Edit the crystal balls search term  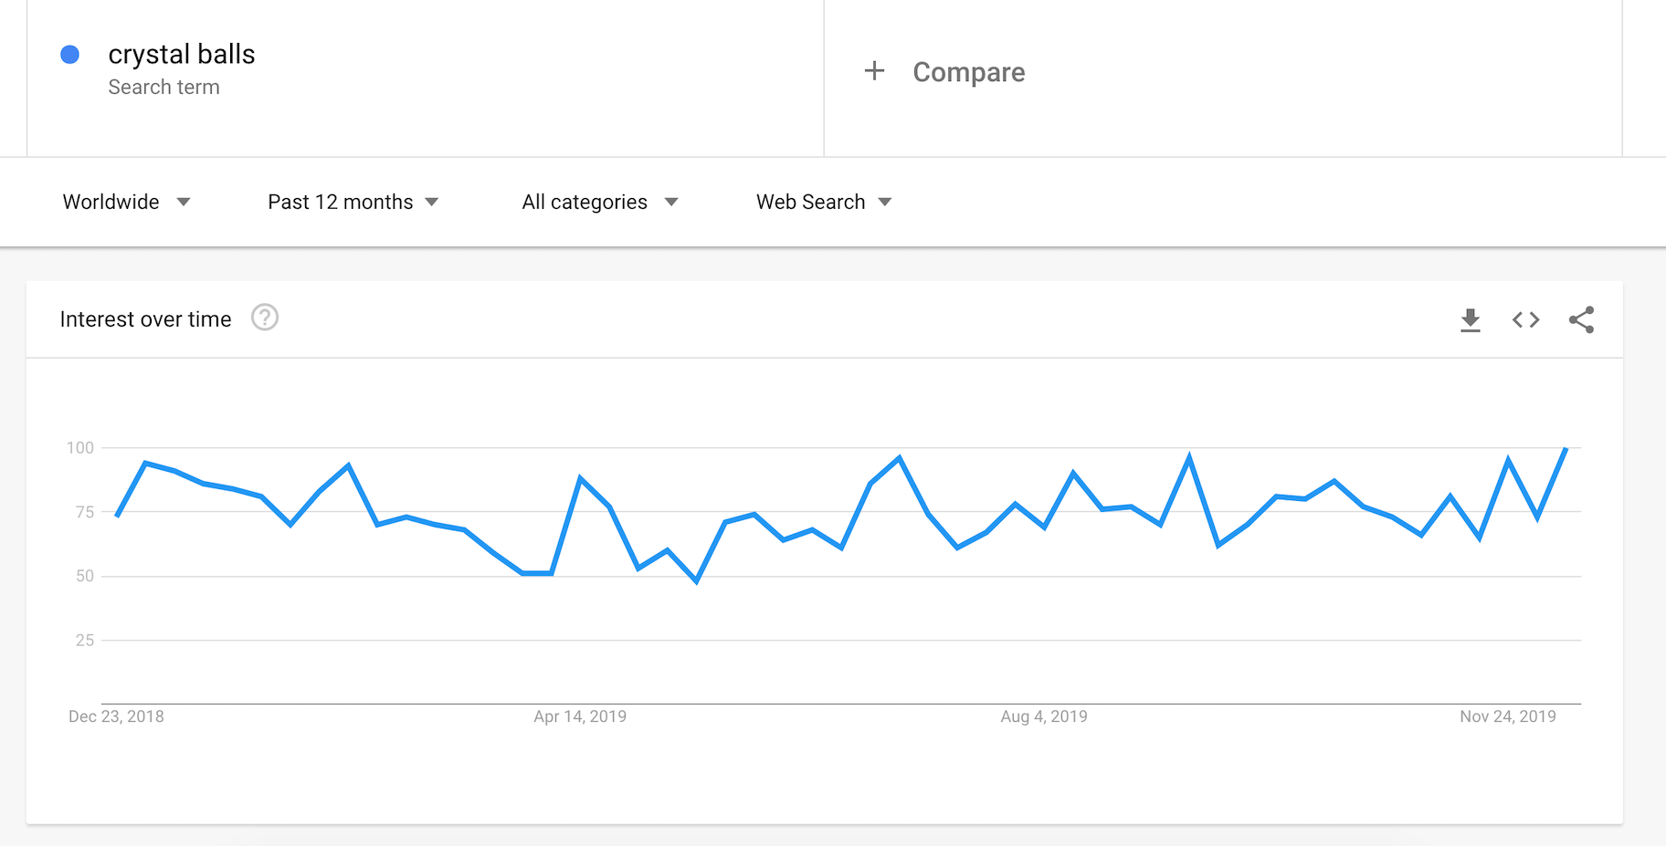point(182,55)
